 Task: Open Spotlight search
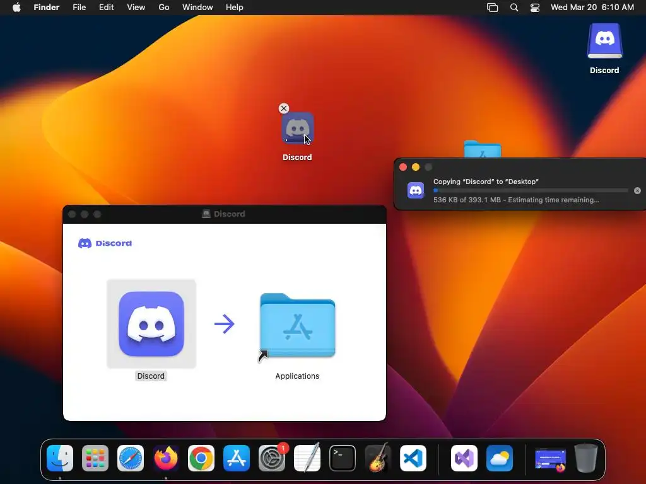514,8
